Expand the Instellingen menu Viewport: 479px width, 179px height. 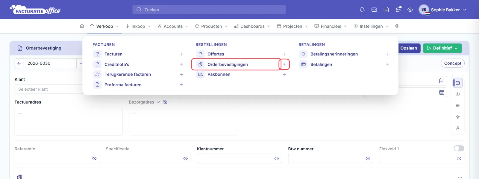[371, 26]
